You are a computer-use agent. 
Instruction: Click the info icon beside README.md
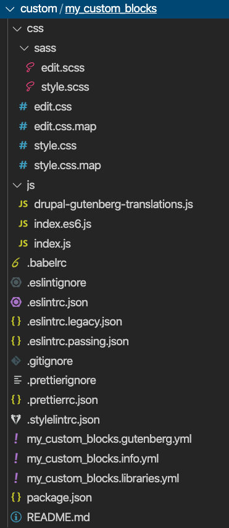point(16,518)
